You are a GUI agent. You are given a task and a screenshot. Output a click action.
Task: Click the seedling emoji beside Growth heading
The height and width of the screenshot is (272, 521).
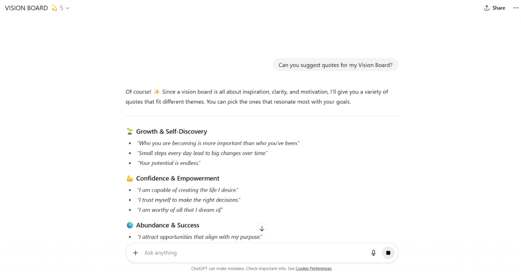tap(130, 131)
